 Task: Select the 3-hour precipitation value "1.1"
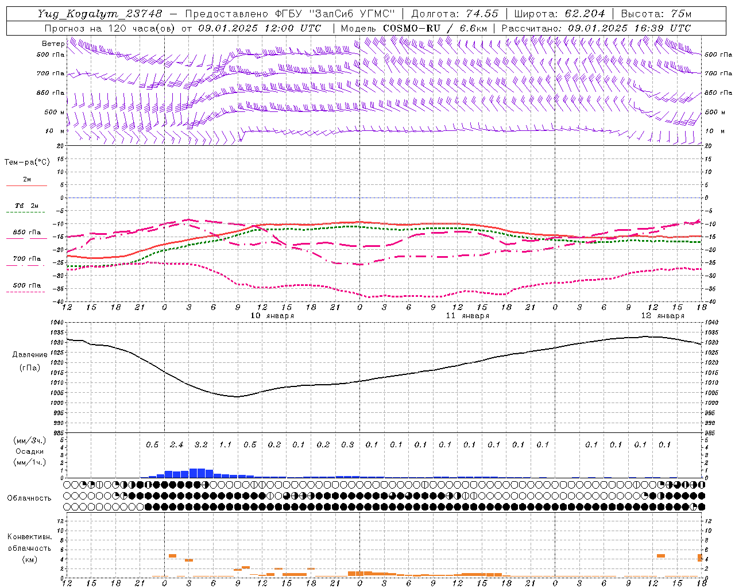point(225,445)
